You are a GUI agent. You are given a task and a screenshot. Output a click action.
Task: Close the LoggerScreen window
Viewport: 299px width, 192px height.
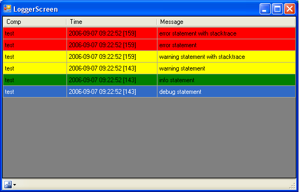coord(289,8)
